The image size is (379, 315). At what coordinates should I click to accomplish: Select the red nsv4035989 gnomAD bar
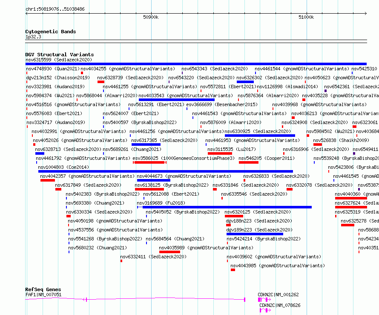(x=169, y=252)
